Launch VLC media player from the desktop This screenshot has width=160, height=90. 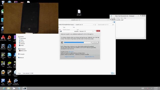9,82
